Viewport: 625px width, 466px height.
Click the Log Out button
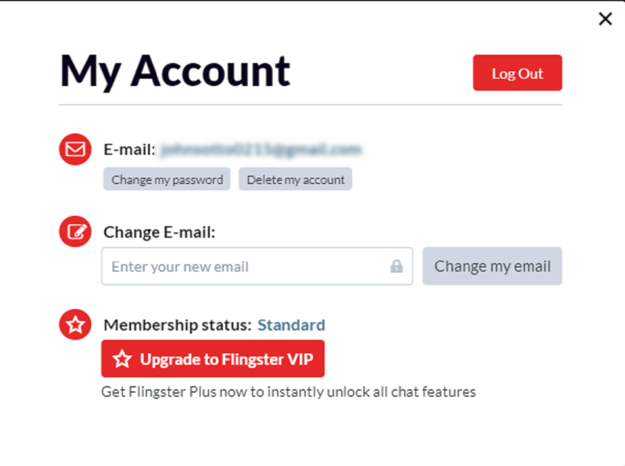coord(517,73)
